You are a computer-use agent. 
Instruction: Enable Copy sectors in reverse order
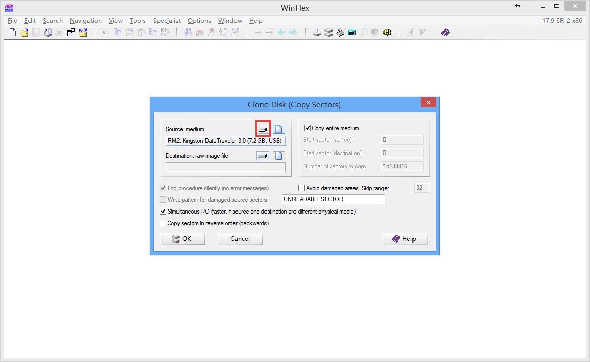163,223
